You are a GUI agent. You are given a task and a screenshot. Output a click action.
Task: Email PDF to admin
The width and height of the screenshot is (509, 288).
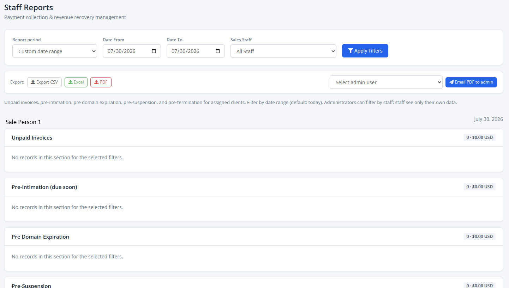pos(471,82)
